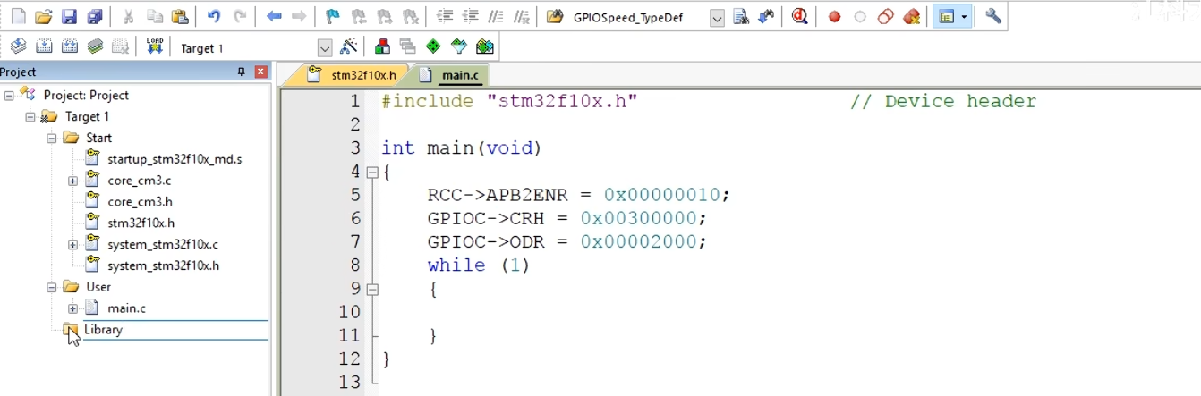Image resolution: width=1201 pixels, height=396 pixels.
Task: Select stm32f10x.h in project tree
Action: [x=141, y=223]
